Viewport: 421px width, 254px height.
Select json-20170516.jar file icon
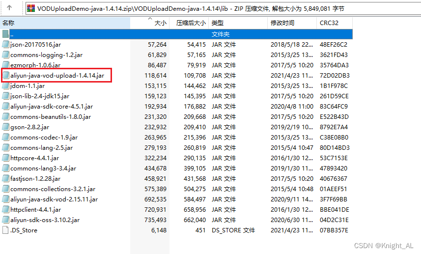coord(5,44)
